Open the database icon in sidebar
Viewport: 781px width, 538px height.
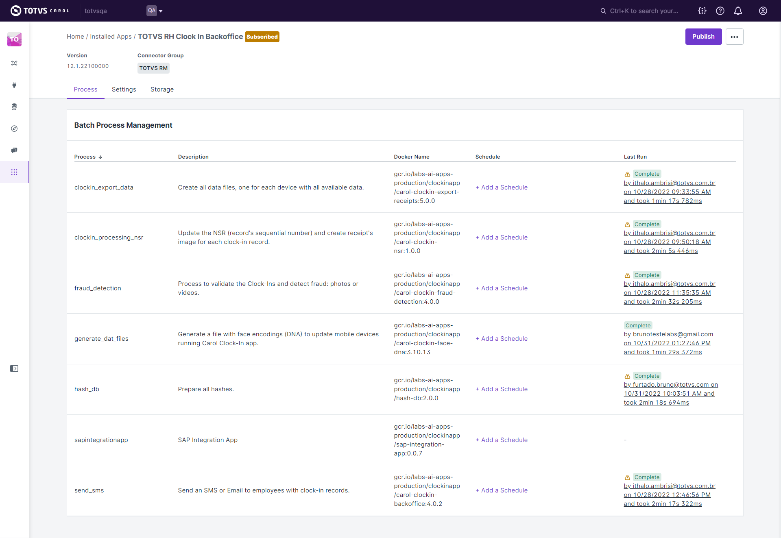pos(14,107)
